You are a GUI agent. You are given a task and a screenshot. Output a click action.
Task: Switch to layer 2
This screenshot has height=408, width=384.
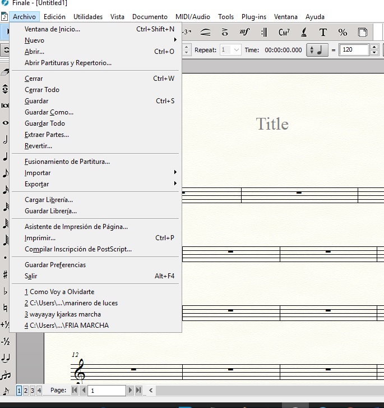click(x=26, y=390)
